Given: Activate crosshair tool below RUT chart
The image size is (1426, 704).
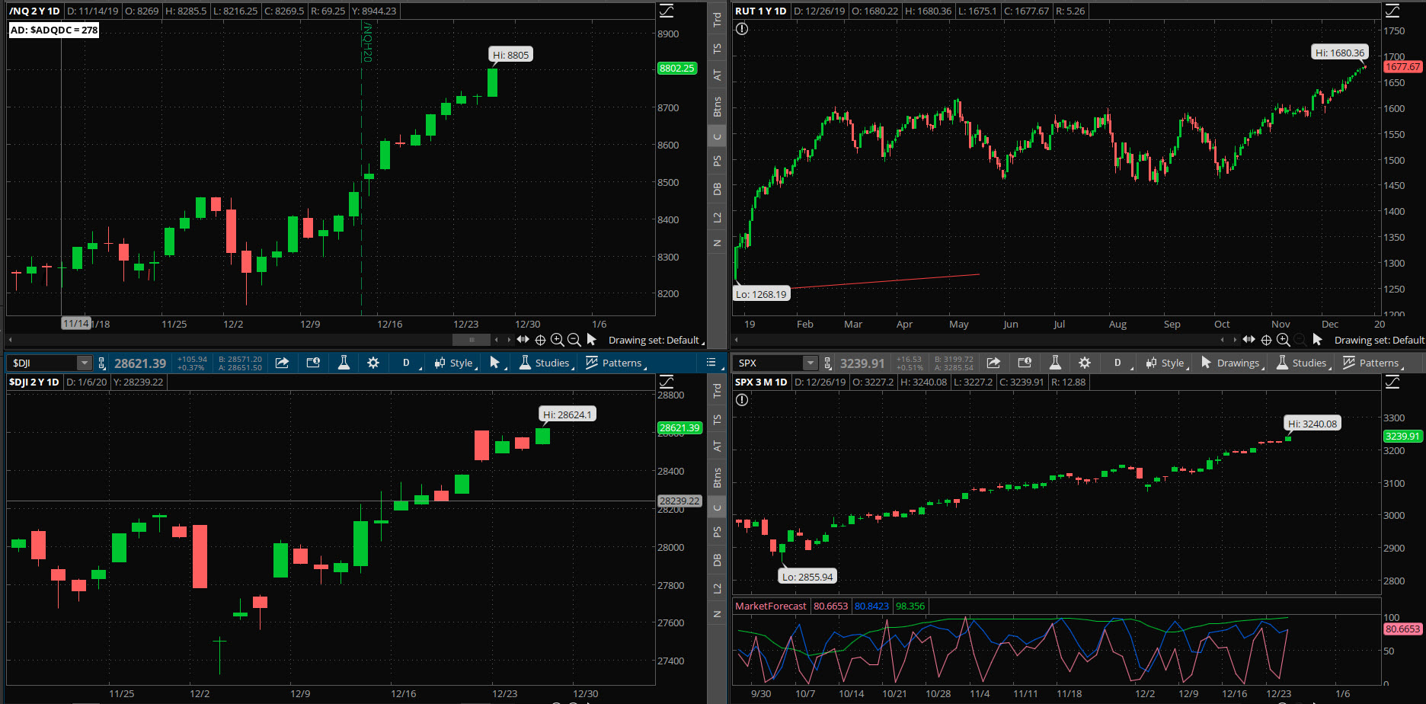Looking at the screenshot, I should (x=1266, y=340).
